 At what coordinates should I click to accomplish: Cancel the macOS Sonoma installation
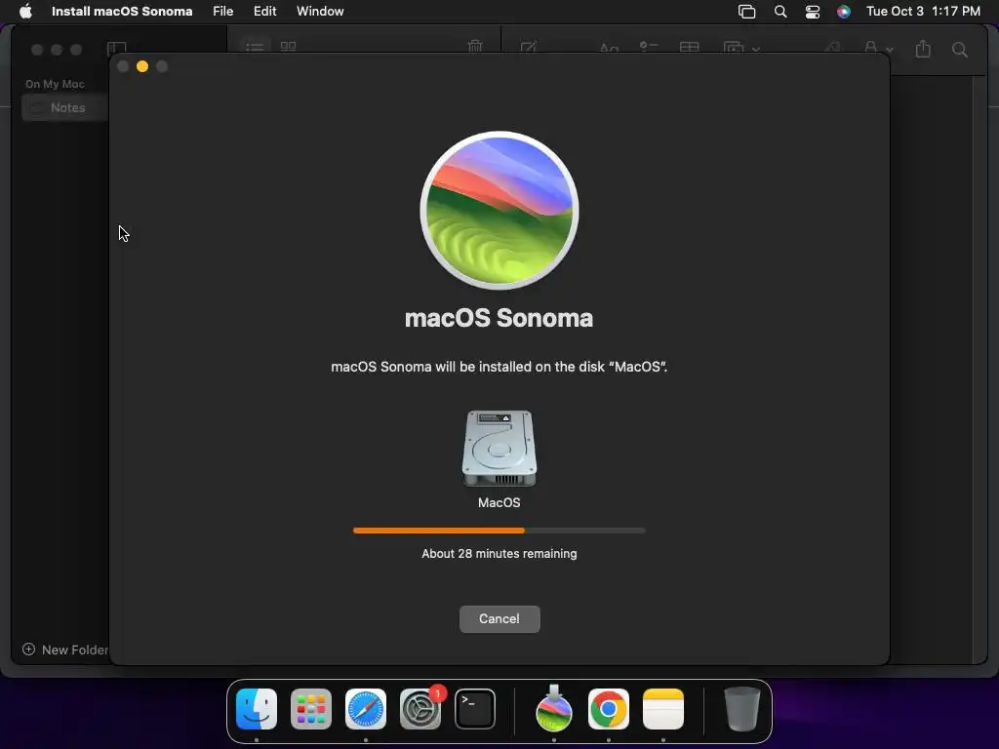tap(499, 619)
